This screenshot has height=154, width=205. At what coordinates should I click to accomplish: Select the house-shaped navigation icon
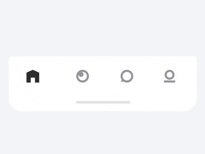coord(33,76)
